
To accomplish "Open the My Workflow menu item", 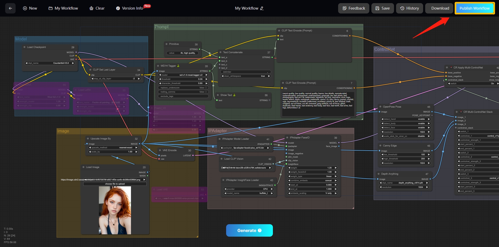I will pos(63,8).
